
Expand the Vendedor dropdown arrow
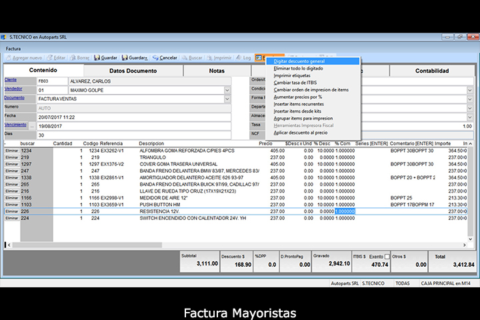[227, 90]
